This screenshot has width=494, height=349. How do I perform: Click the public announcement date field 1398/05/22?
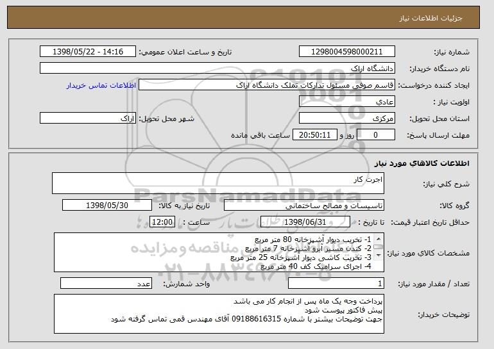coord(88,52)
